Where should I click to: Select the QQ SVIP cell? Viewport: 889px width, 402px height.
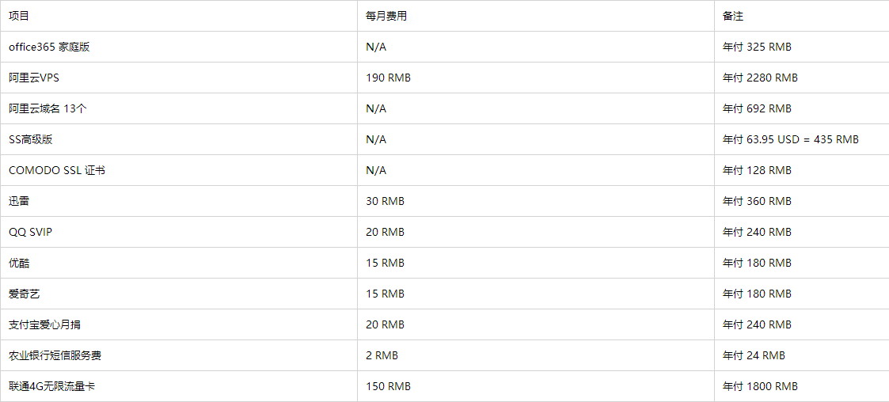(30, 232)
